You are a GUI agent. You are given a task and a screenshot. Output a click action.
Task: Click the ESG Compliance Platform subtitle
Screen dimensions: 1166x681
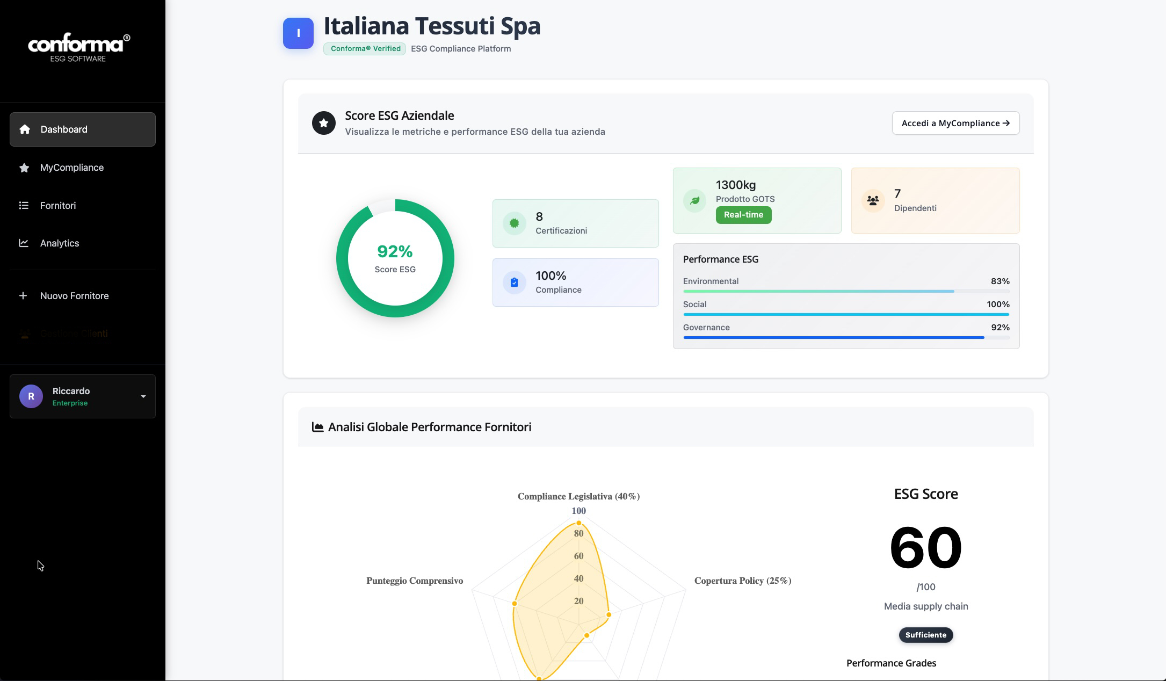pyautogui.click(x=461, y=48)
